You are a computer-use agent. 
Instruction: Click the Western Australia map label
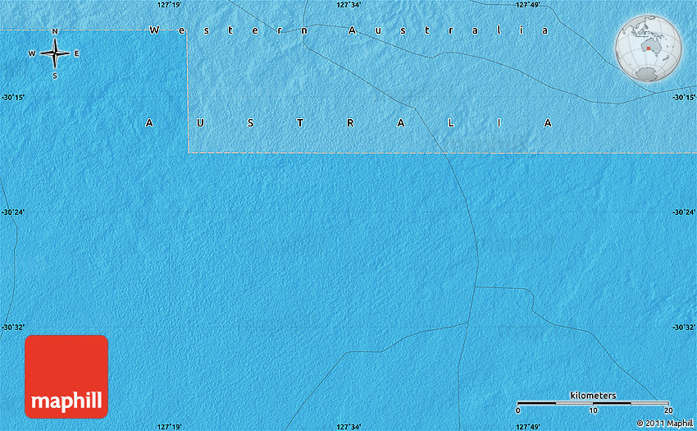pyautogui.click(x=348, y=30)
